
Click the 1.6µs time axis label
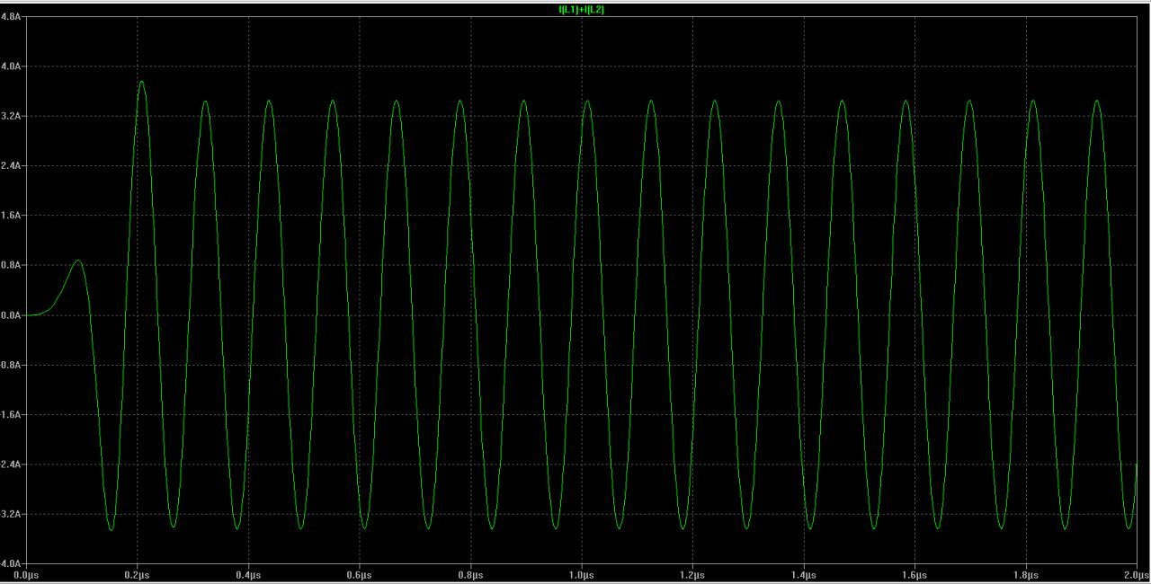coord(915,574)
